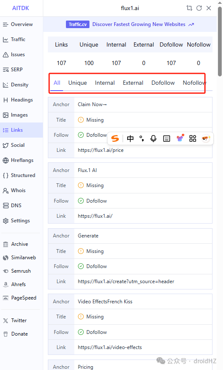The image size is (223, 370).
Task: Switch to the Unique links tab
Action: (x=77, y=83)
